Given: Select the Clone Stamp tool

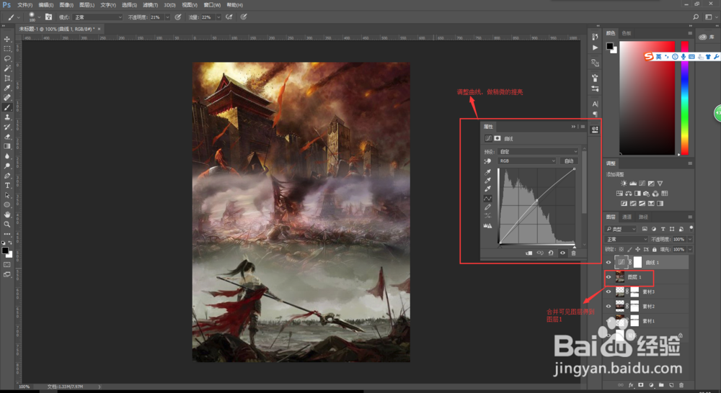Looking at the screenshot, I should 7,117.
